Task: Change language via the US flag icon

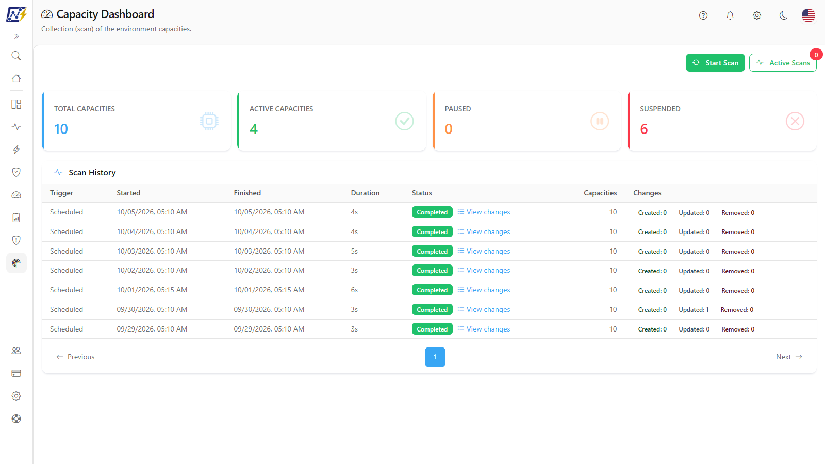Action: tap(808, 15)
